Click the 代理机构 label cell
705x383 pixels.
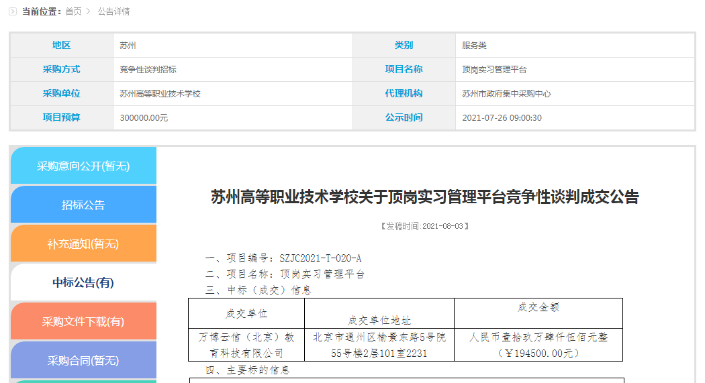coord(404,93)
